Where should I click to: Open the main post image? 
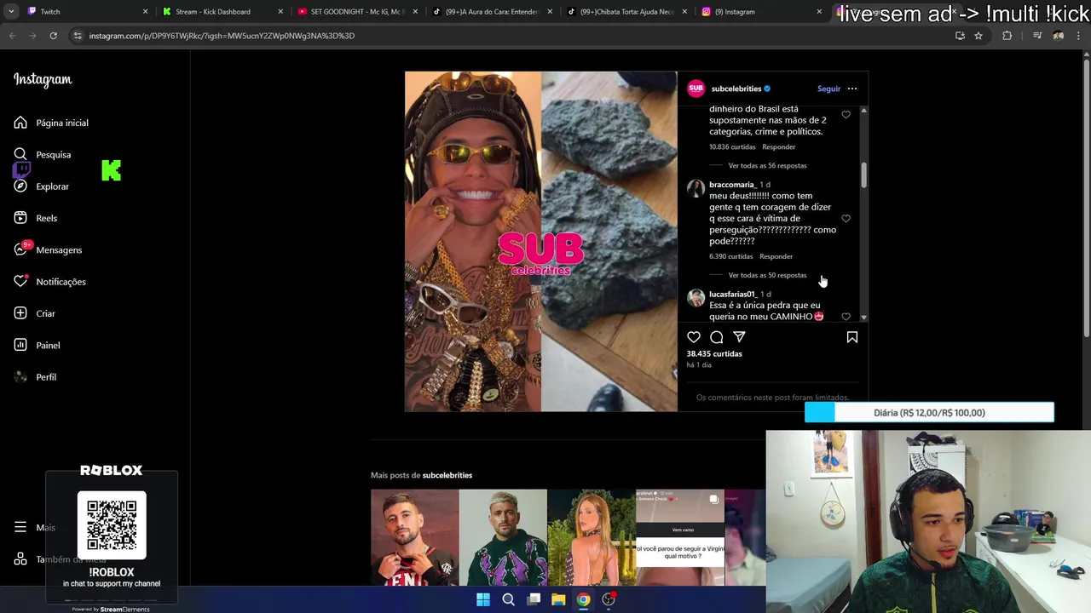click(x=540, y=242)
